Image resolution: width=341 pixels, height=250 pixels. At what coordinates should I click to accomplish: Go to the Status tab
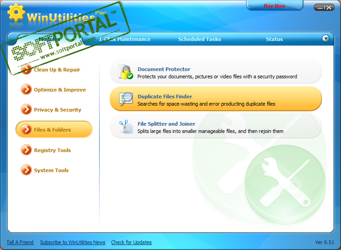pos(274,39)
